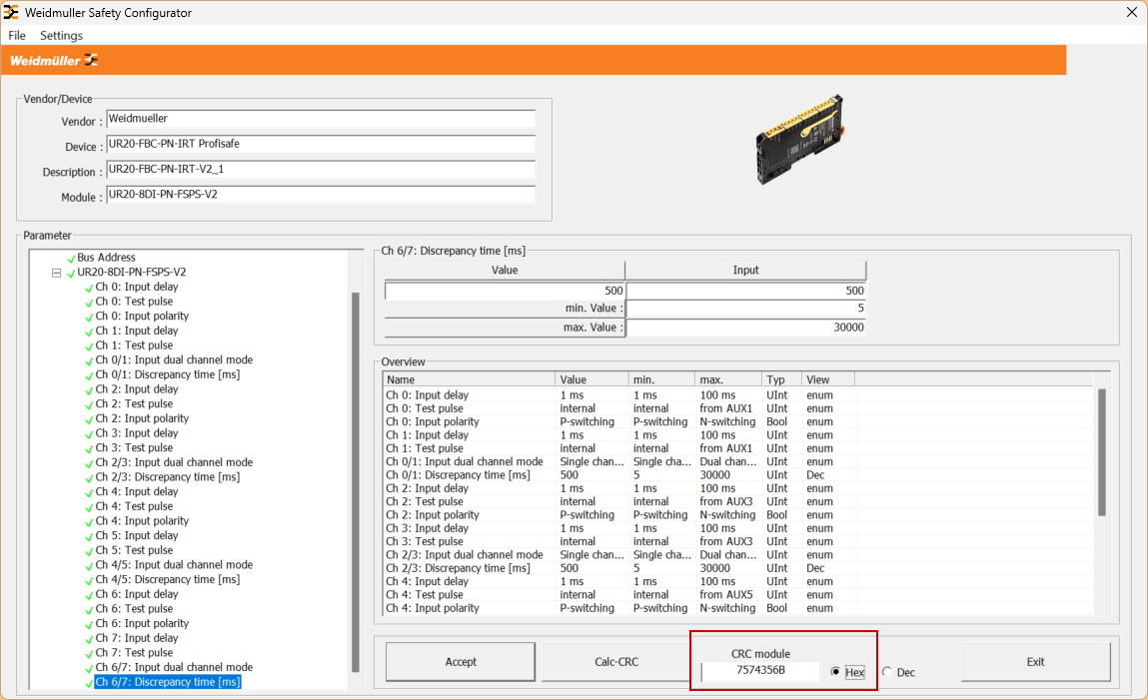1148x700 pixels.
Task: Click green checkmark next to Bus Address
Action: pos(71,259)
